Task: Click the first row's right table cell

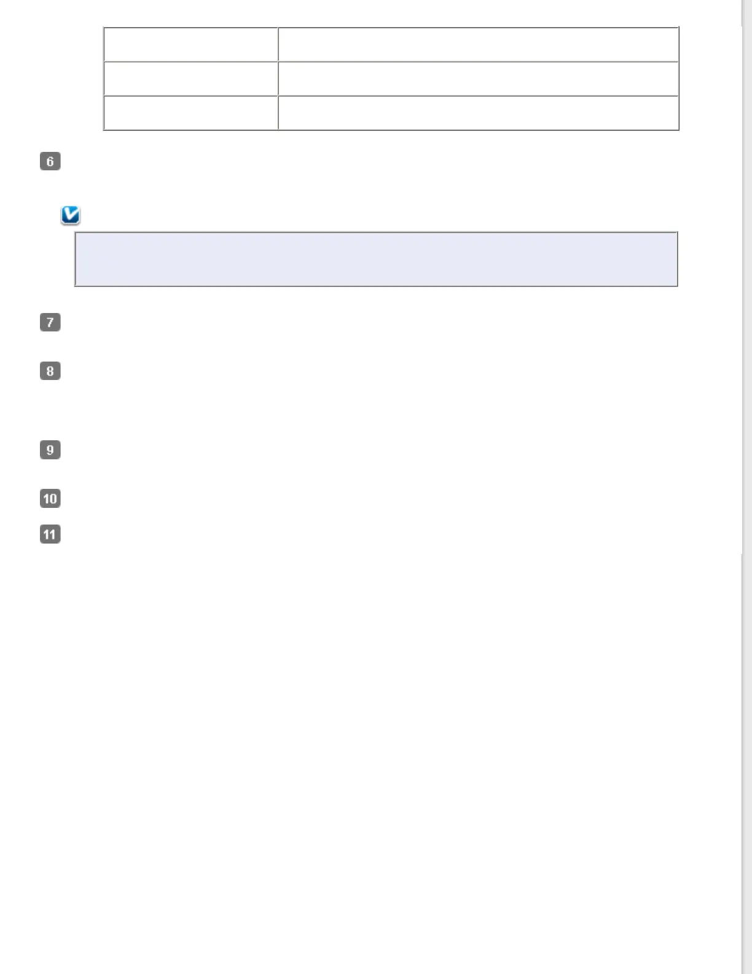Action: (x=478, y=44)
